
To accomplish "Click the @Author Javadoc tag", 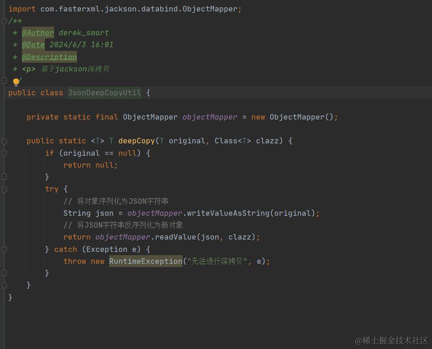I will coord(38,33).
